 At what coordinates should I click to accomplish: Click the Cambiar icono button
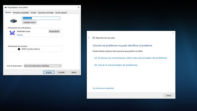tap(30, 22)
